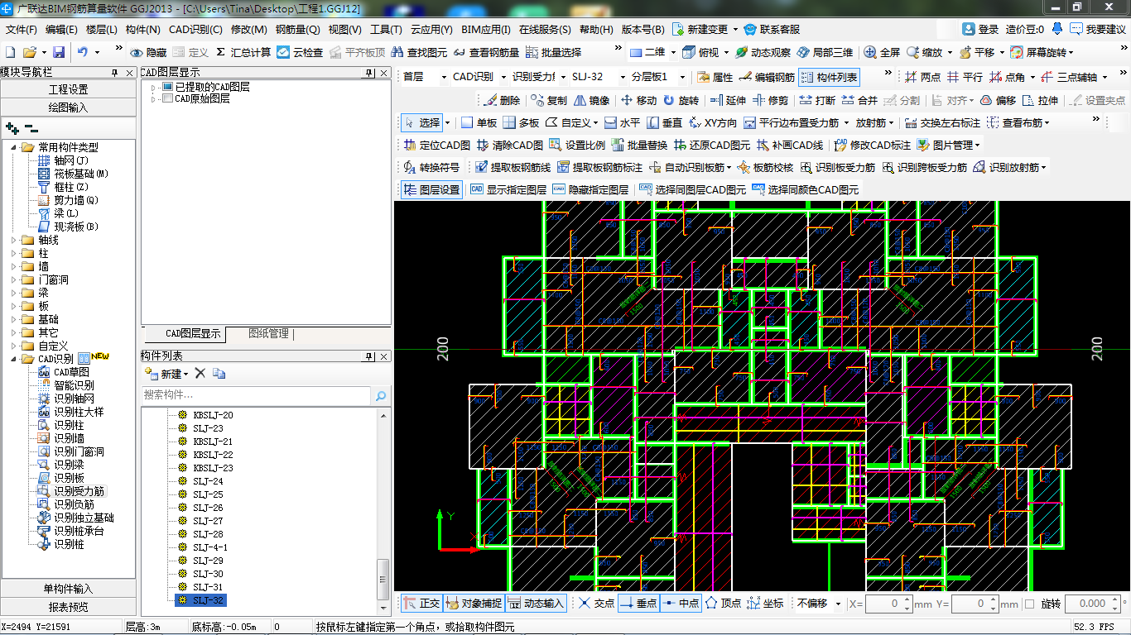Click 批量选择 batch select tool

(x=554, y=52)
